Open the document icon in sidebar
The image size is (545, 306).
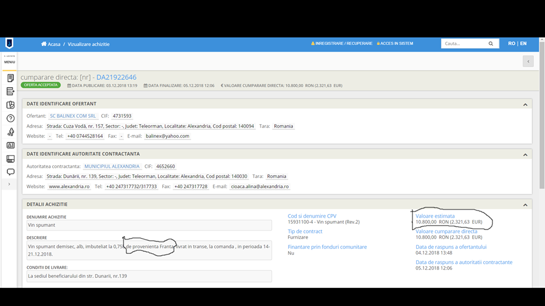click(10, 78)
